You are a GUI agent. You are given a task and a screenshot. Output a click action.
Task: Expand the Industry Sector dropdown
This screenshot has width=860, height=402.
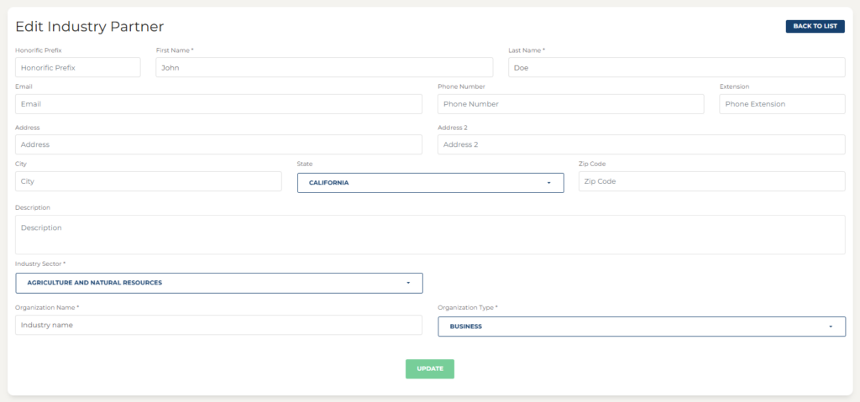pyautogui.click(x=219, y=283)
